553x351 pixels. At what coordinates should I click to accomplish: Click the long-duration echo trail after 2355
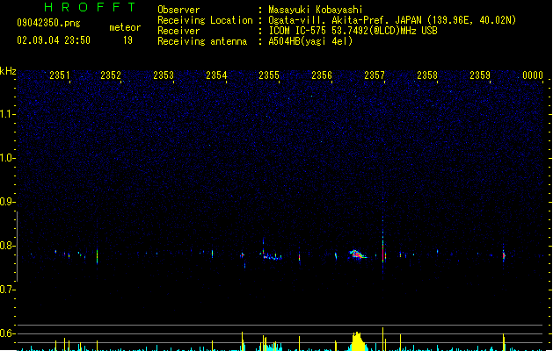click(x=272, y=256)
